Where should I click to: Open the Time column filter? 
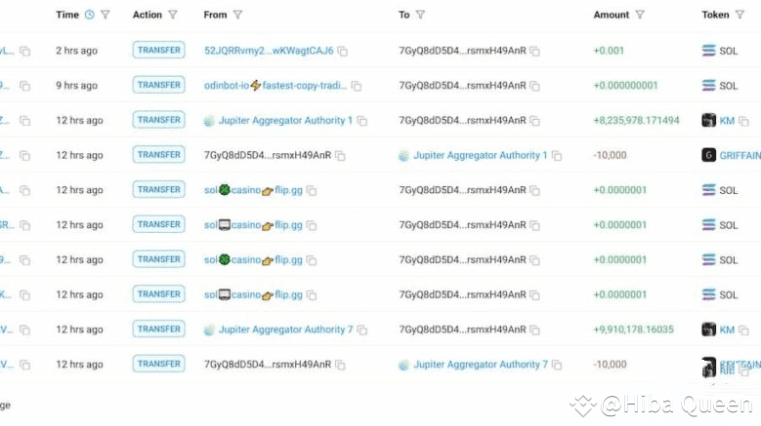click(106, 15)
